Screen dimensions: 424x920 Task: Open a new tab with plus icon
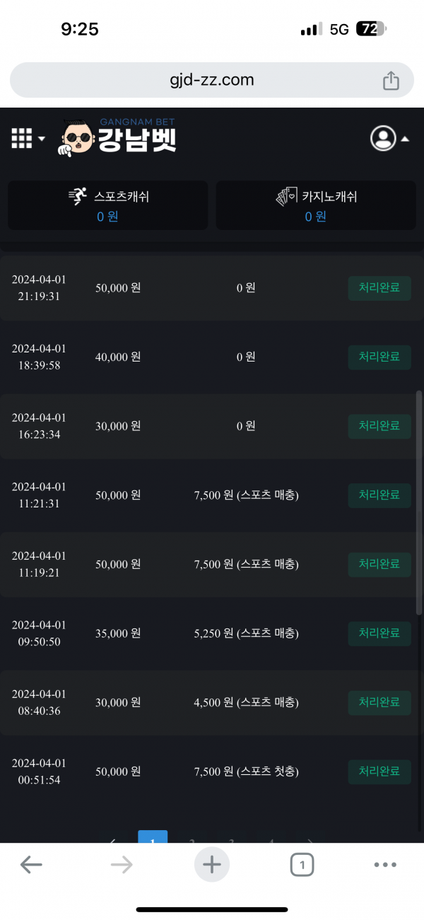212,864
